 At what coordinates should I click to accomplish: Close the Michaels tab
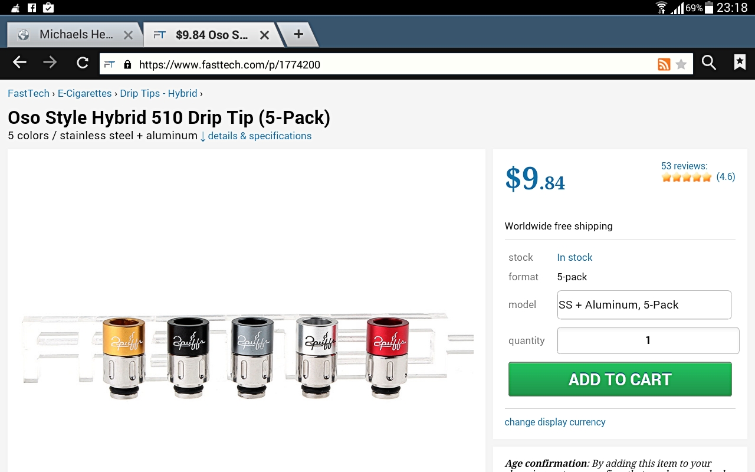click(x=128, y=35)
